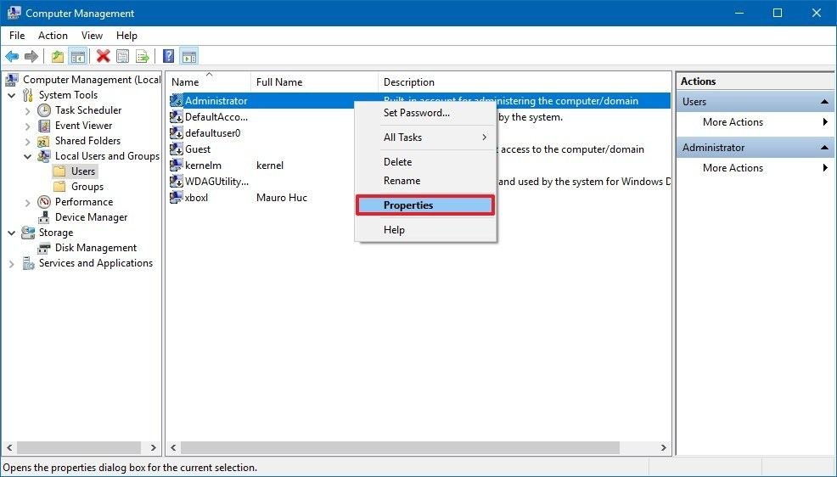
Task: Click the Up one level folder icon
Action: point(58,57)
